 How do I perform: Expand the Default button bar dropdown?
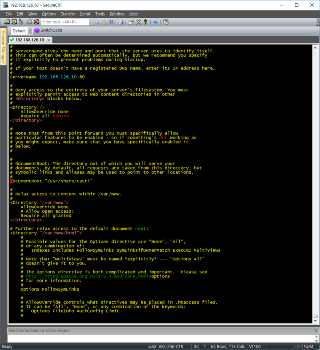click(x=30, y=31)
